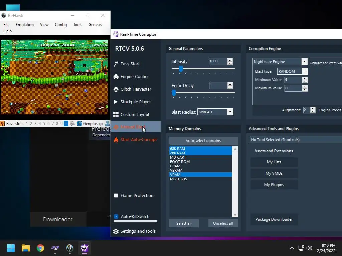The height and width of the screenshot is (256, 342).
Task: Click the Start Auto-Corrupt flame icon
Action: [x=116, y=140]
